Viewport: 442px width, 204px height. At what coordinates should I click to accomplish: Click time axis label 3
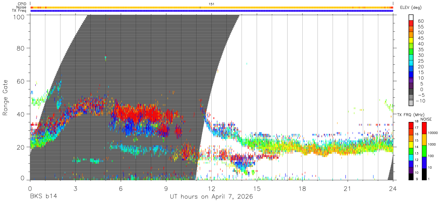[x=75, y=189]
